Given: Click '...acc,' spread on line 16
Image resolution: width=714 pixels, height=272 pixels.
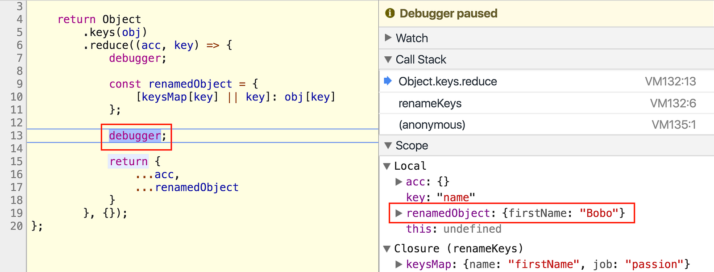Looking at the screenshot, I should click(x=158, y=174).
